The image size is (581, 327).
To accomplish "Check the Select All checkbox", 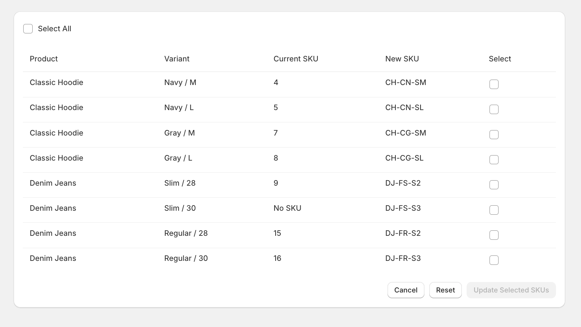I will click(28, 29).
